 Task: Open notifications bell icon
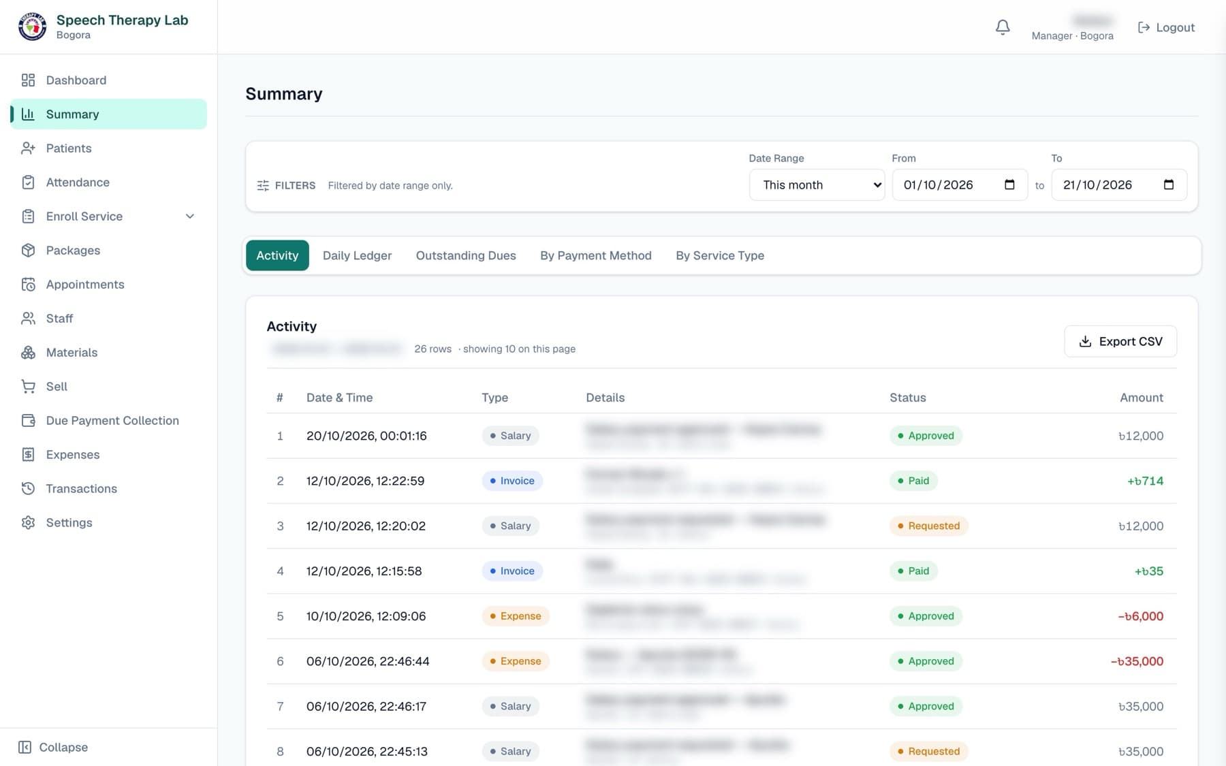(1003, 27)
